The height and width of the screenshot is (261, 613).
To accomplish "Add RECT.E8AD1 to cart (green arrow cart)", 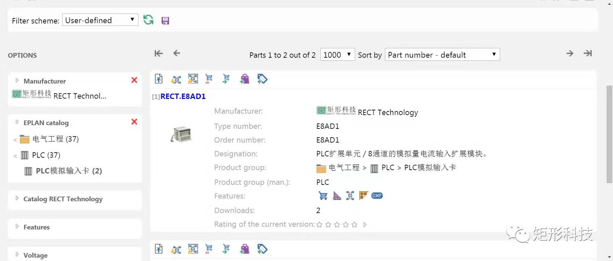I will coord(226,79).
